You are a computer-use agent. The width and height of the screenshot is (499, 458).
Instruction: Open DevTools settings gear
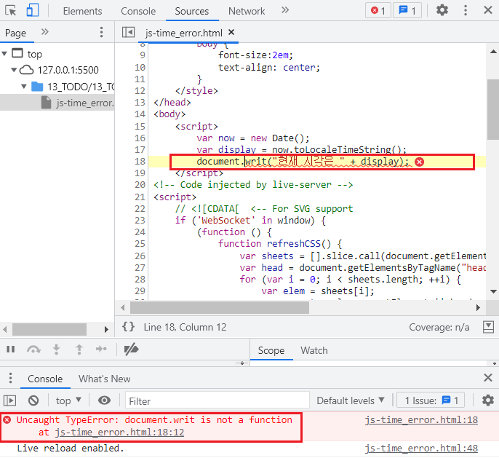(x=442, y=11)
